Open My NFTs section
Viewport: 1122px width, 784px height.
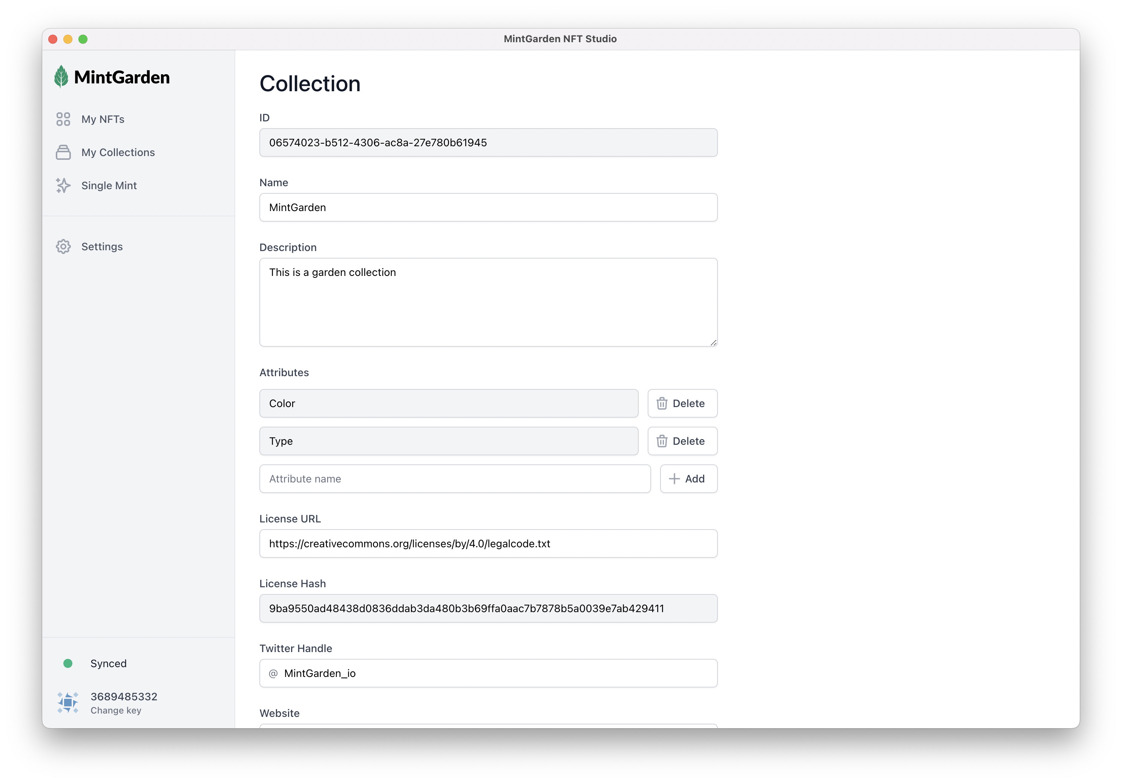tap(102, 118)
